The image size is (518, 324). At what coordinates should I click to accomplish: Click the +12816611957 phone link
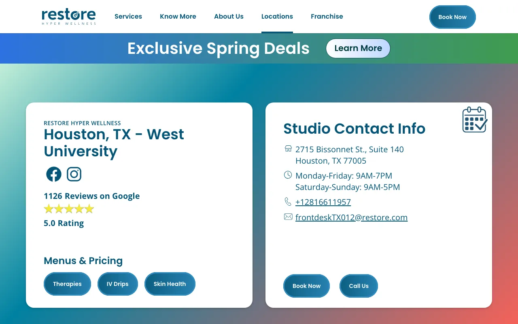click(x=323, y=202)
